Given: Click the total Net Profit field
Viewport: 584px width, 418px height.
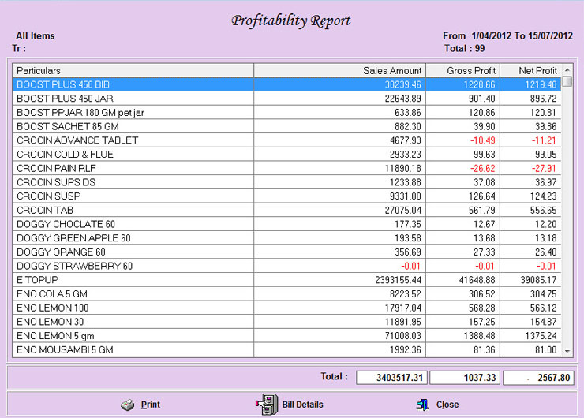Looking at the screenshot, I should [x=538, y=378].
